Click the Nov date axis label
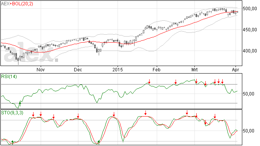Viewport: 260px width, 146px height. pyautogui.click(x=41, y=69)
